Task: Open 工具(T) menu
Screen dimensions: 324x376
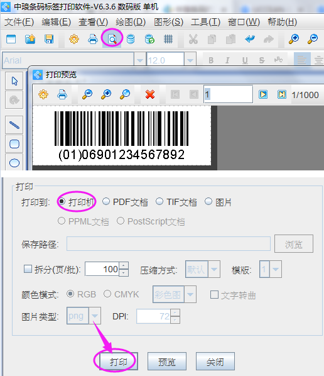Action: point(205,22)
